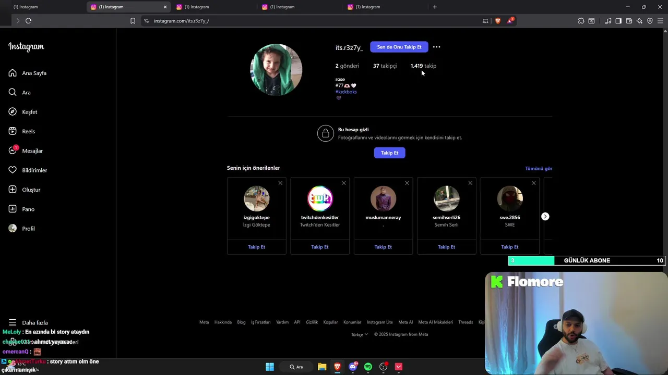
Task: Open Mesajlar messenger icon with badge
Action: [x=13, y=151]
